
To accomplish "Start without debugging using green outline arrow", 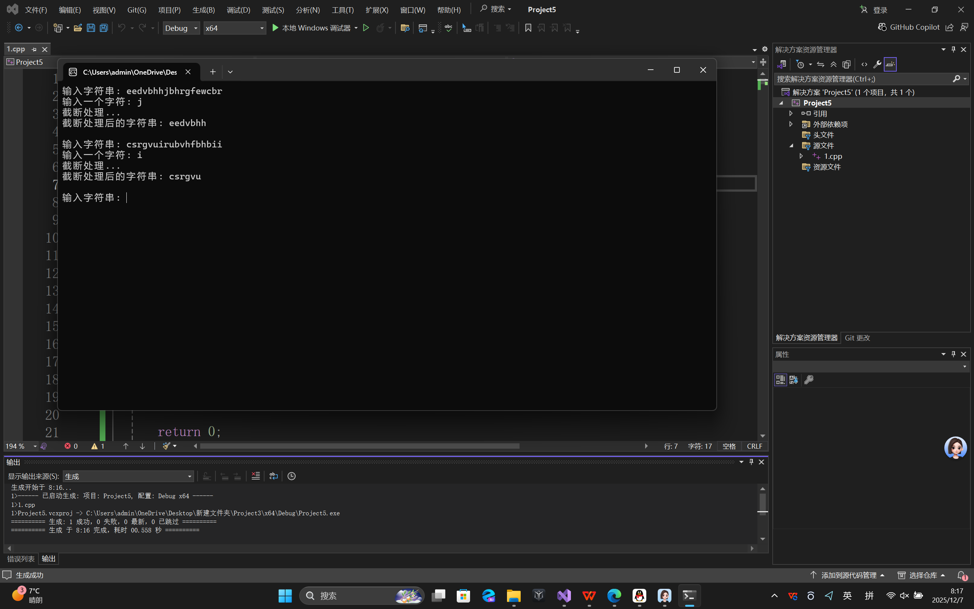I will [366, 28].
